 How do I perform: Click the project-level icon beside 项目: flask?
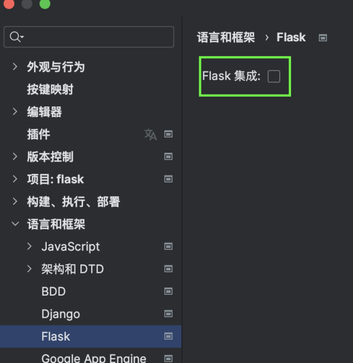168,179
